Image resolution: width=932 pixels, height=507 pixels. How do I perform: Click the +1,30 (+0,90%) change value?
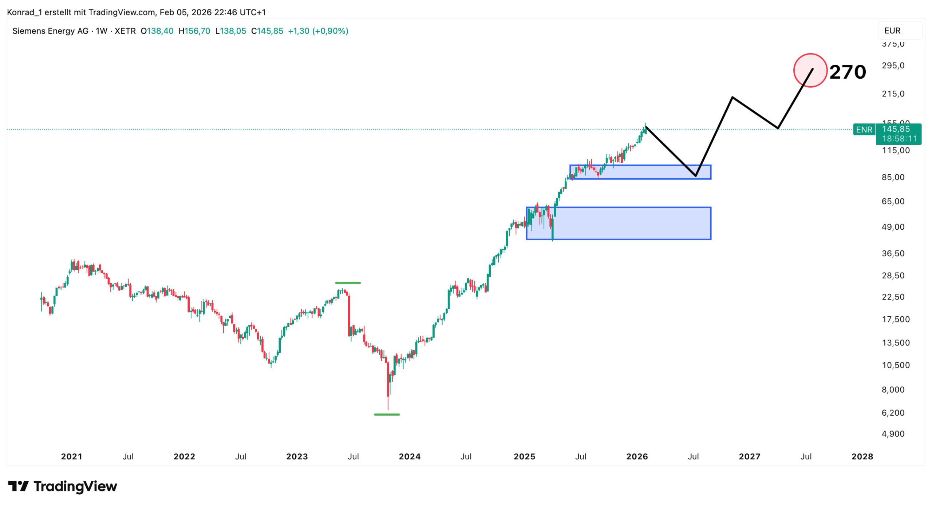318,31
